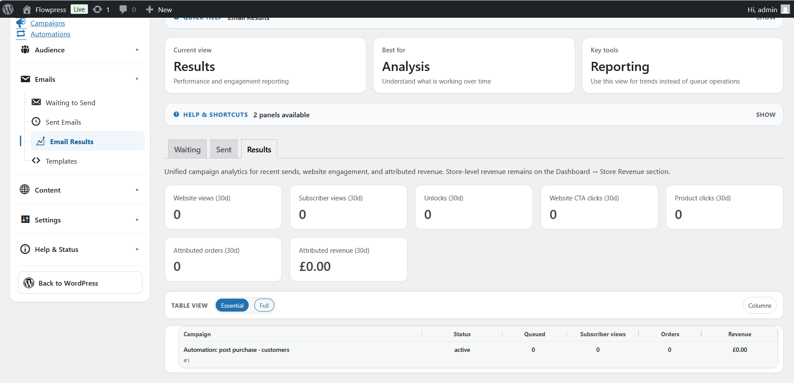
Task: Expand the Help & Status arrow
Action: (137, 249)
